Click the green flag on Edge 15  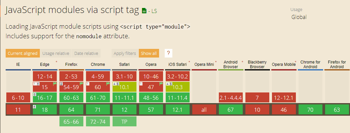[x=55, y=84]
